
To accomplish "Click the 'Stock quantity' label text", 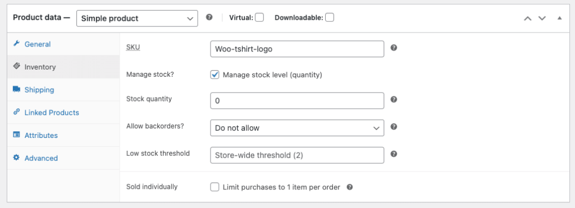I will point(149,99).
